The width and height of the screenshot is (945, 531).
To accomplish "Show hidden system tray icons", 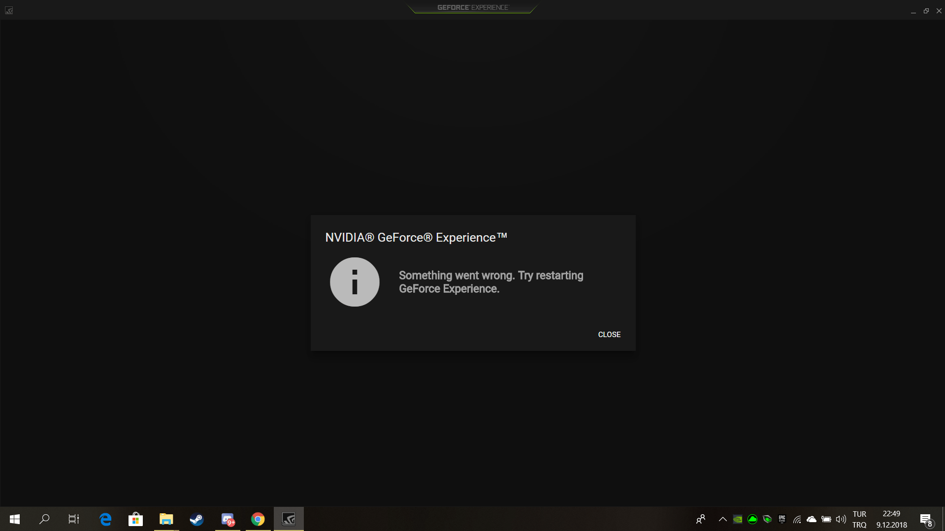I will pos(723,519).
